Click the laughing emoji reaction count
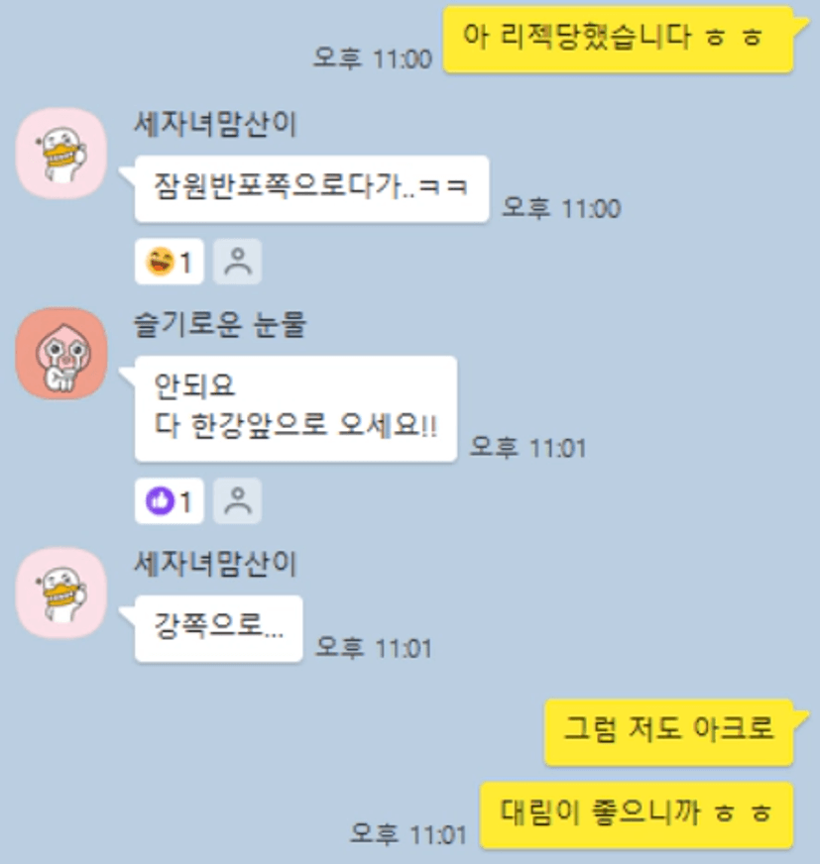The image size is (820, 864). 170,262
